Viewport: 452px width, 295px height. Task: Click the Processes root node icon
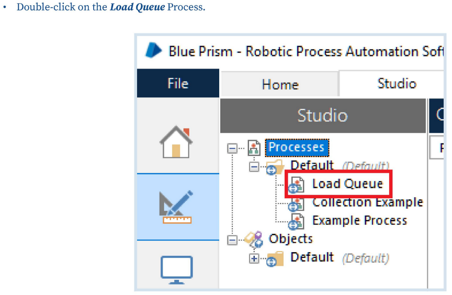coord(254,148)
